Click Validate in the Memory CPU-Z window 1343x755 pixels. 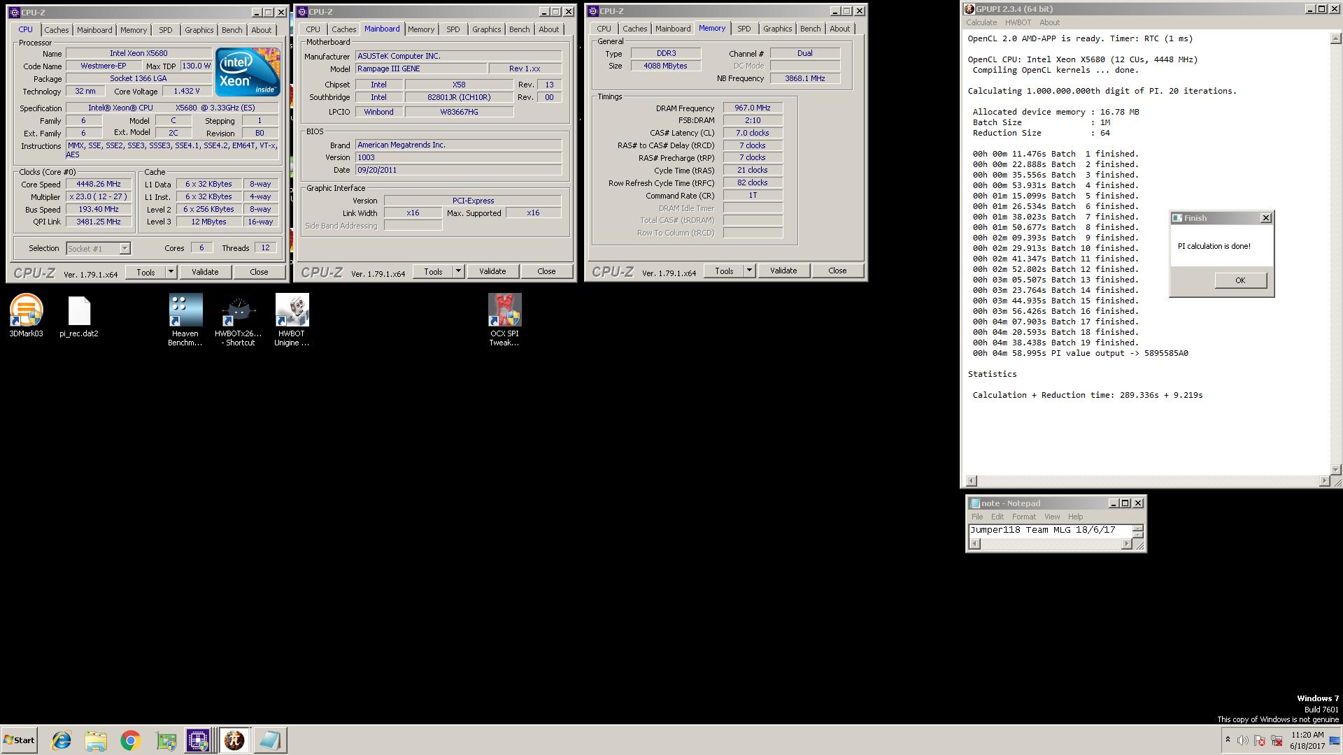click(x=783, y=271)
